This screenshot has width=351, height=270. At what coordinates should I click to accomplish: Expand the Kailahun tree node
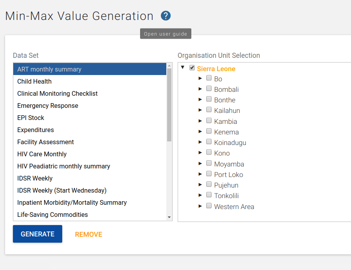200,110
